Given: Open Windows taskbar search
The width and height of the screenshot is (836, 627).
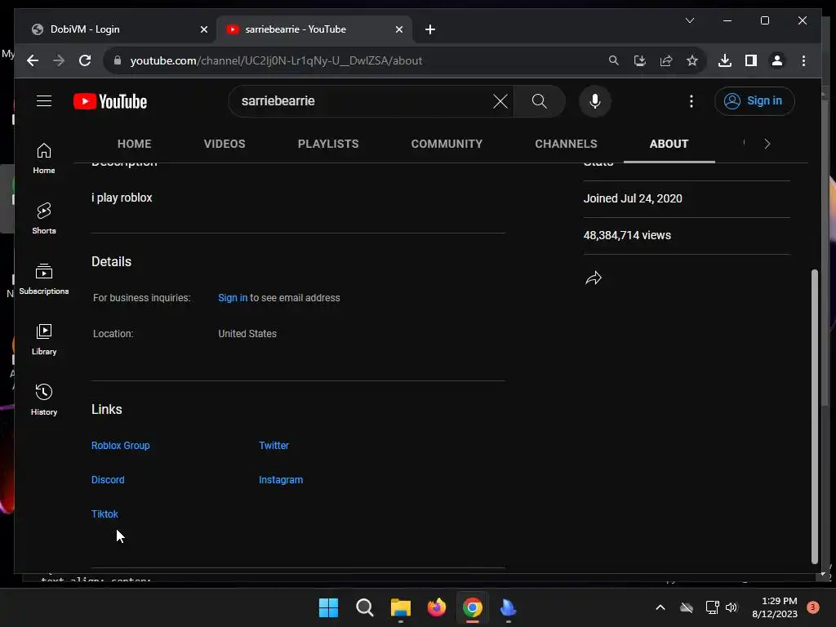Looking at the screenshot, I should pyautogui.click(x=365, y=607).
